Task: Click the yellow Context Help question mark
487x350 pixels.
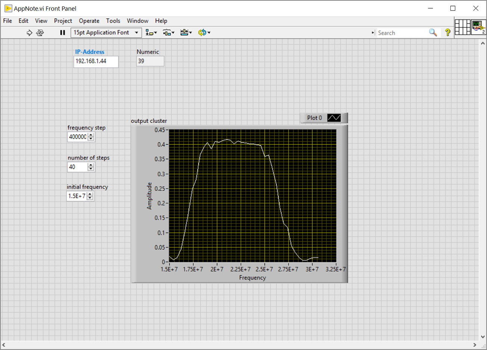Action: click(447, 33)
